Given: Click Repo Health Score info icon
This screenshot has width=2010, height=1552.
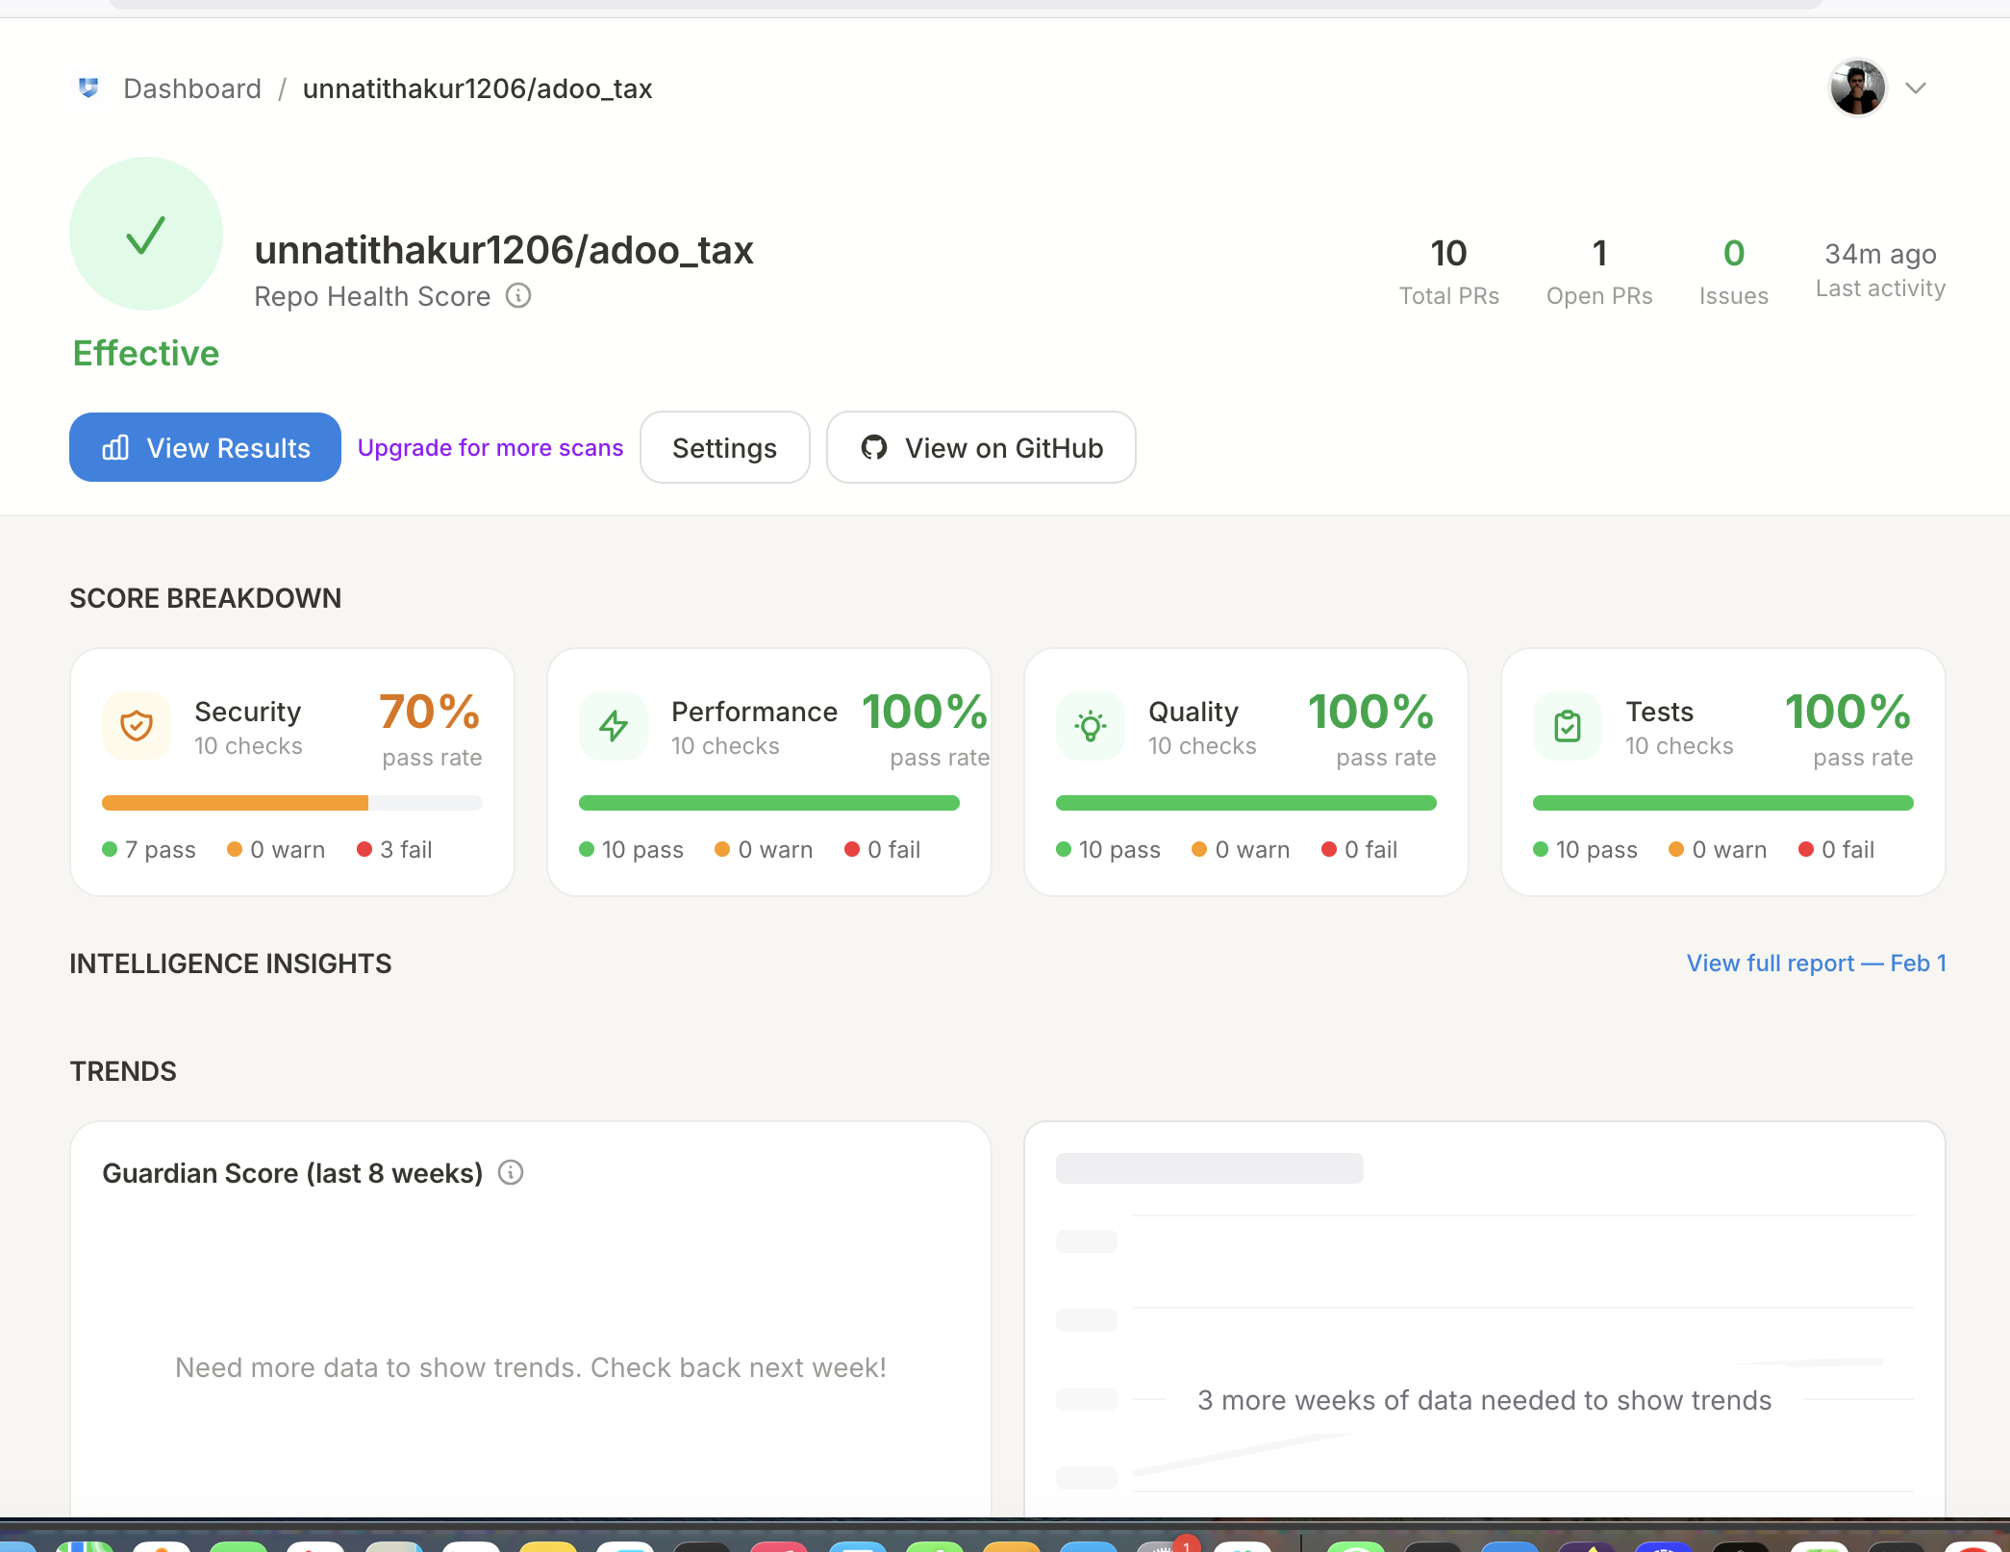Looking at the screenshot, I should (x=518, y=296).
